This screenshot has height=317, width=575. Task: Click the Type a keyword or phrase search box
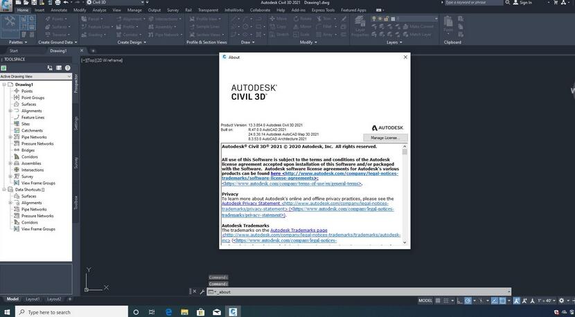(x=473, y=3)
